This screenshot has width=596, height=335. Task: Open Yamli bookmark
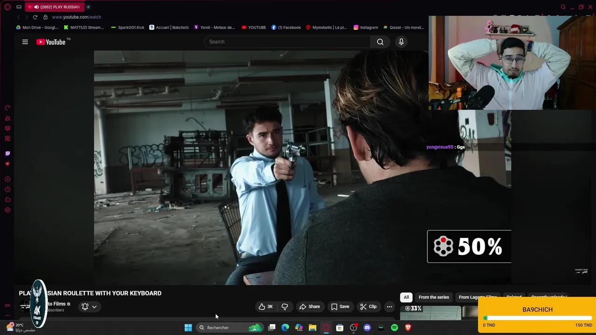tap(215, 27)
